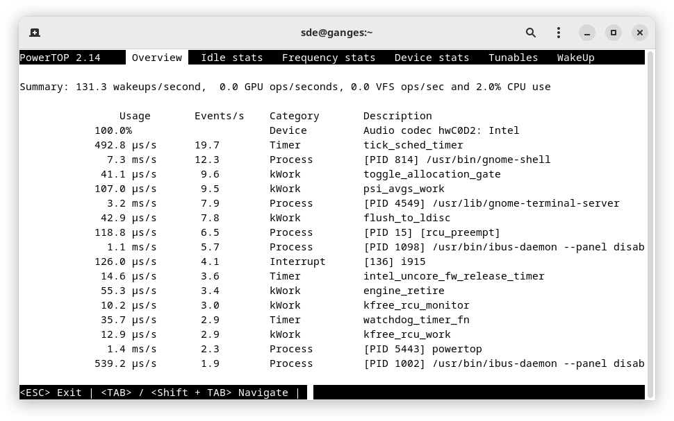674x421 pixels.
Task: Click the terminal search magnifier icon
Action: [530, 33]
